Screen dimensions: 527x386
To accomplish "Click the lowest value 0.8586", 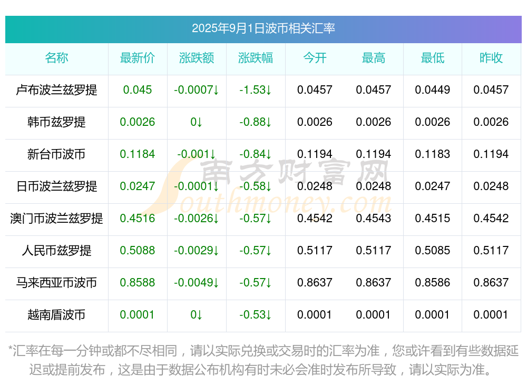I will (x=433, y=283).
